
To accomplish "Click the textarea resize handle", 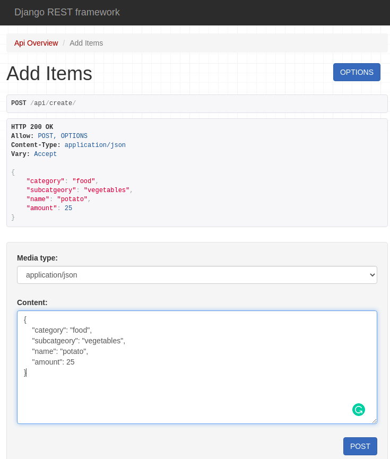I will pyautogui.click(x=375, y=421).
